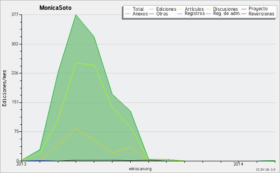The height and width of the screenshot is (173, 280).
Task: Click the cyan Total legend line
Action: click(127, 9)
